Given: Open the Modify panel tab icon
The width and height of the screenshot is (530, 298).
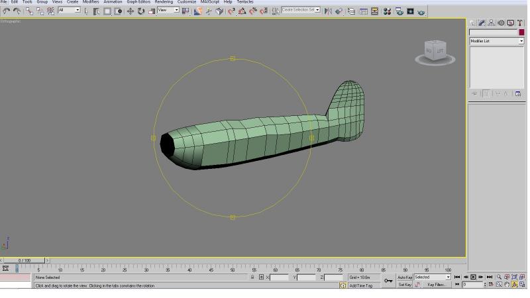Looking at the screenshot, I should (x=482, y=23).
